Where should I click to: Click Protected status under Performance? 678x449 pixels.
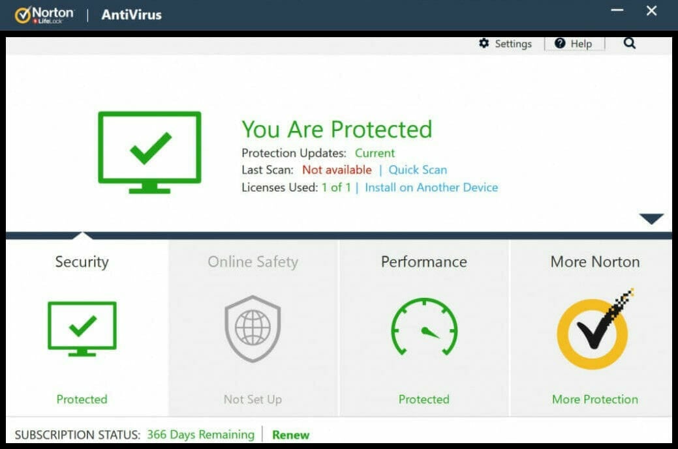(x=424, y=399)
